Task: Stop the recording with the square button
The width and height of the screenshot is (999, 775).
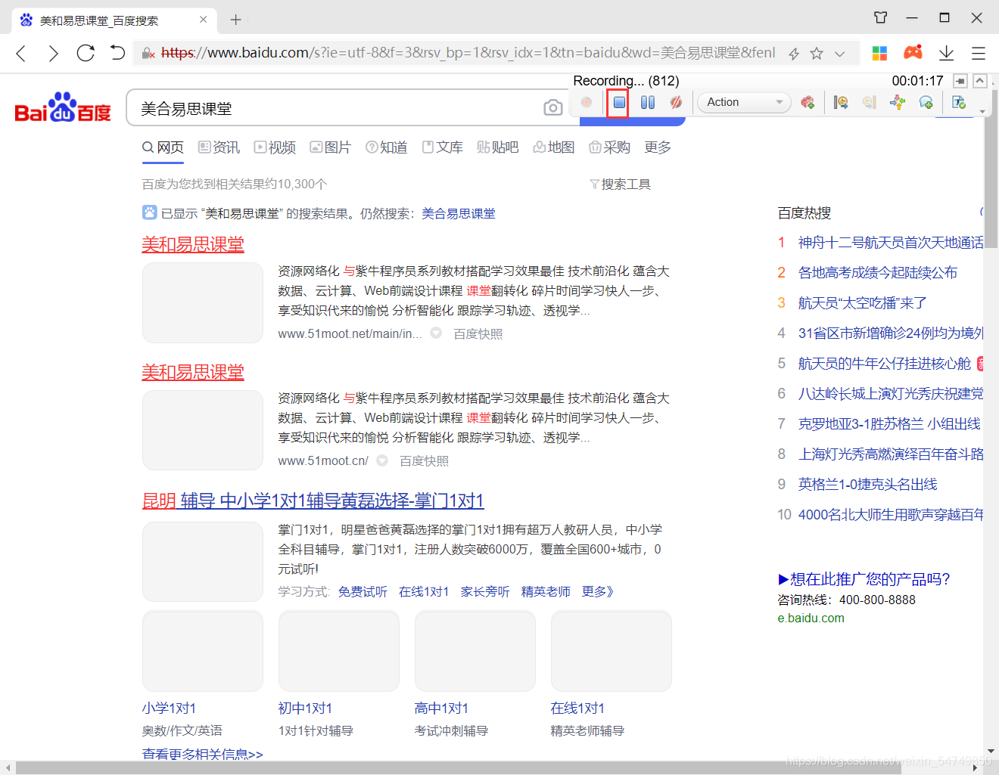Action: [619, 102]
